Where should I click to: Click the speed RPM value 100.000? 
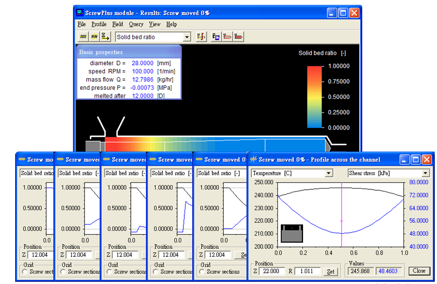[x=142, y=71]
